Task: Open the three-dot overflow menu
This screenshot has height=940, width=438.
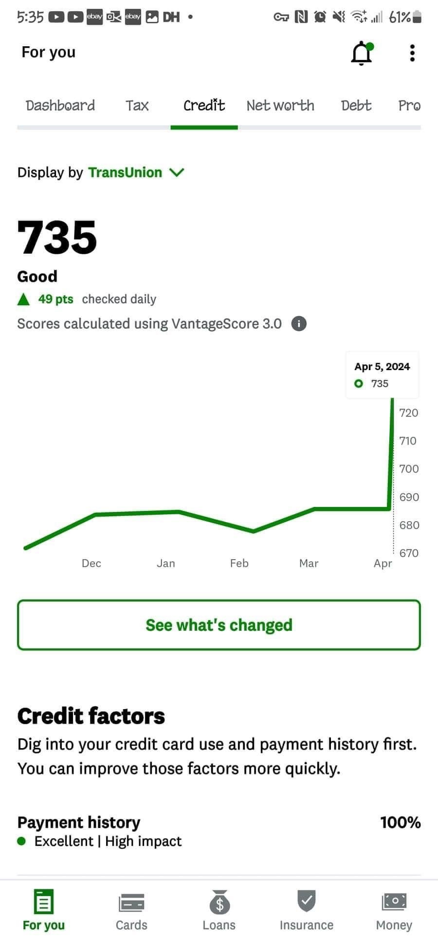Action: click(412, 53)
